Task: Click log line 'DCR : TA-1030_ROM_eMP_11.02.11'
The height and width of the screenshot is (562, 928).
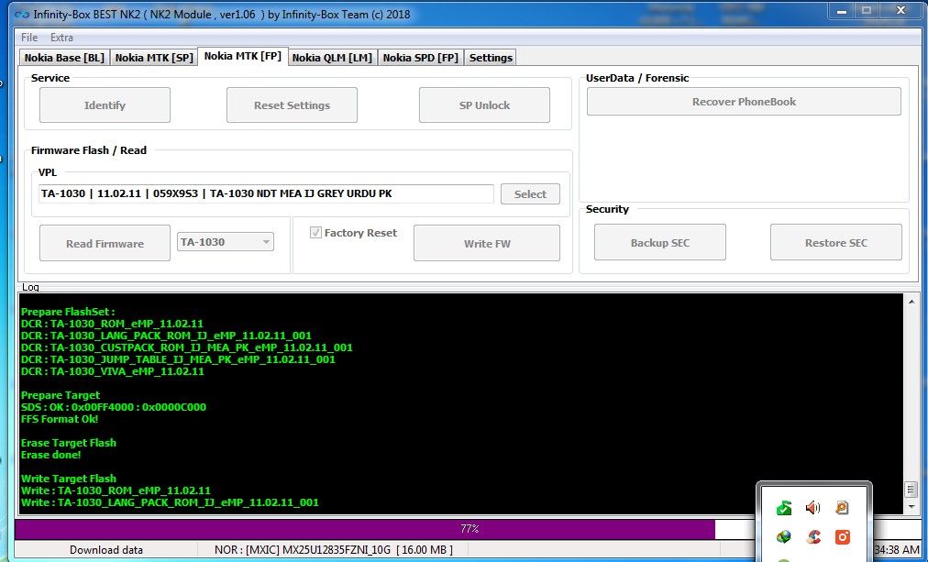Action: point(113,324)
